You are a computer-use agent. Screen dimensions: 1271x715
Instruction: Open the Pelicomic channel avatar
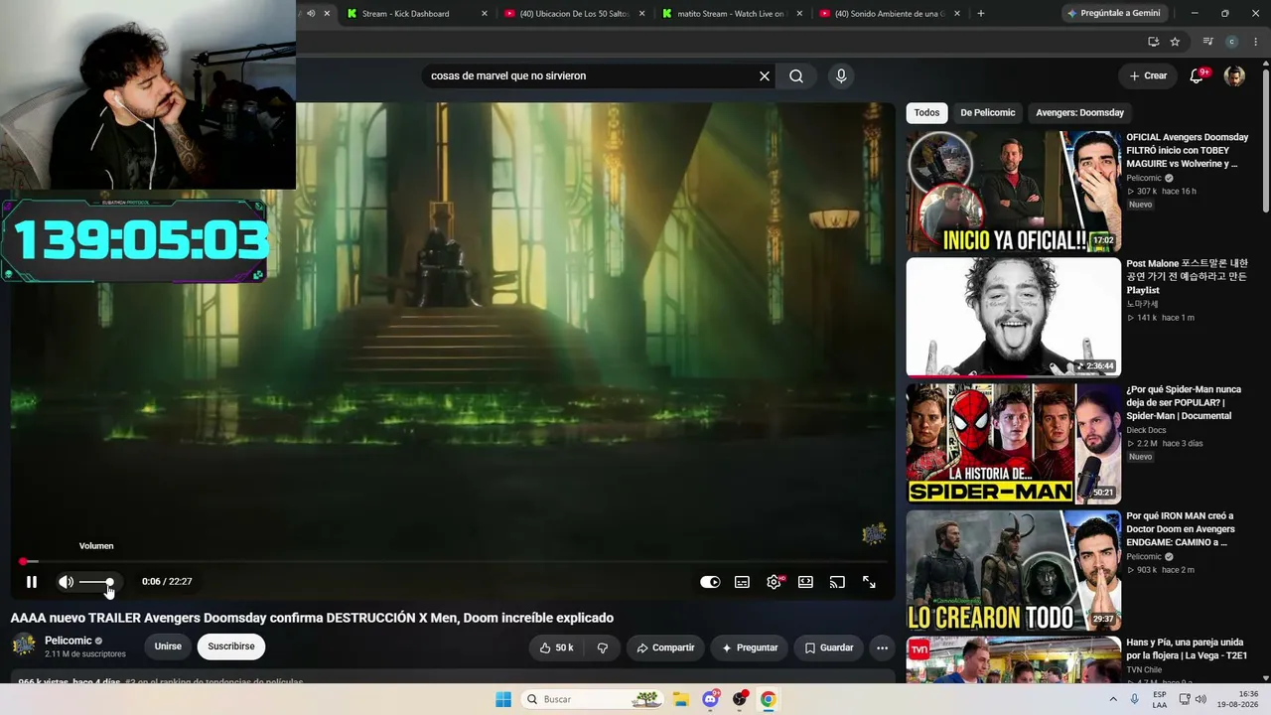coord(24,645)
